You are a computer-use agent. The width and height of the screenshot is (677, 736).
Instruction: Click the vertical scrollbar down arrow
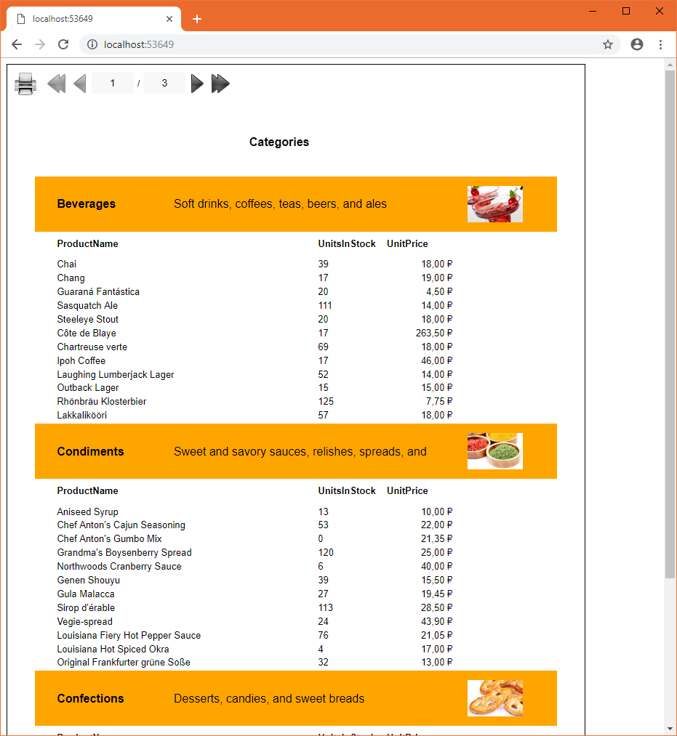click(670, 729)
